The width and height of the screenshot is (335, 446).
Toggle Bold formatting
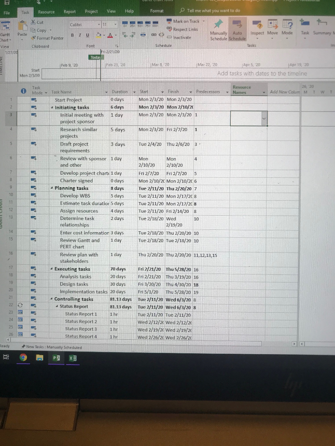pyautogui.click(x=72, y=35)
